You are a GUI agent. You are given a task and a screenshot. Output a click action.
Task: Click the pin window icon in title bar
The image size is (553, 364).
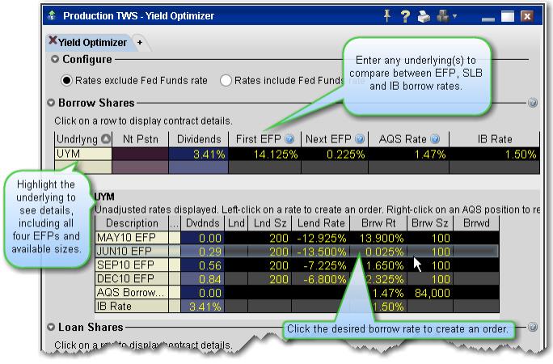click(387, 15)
